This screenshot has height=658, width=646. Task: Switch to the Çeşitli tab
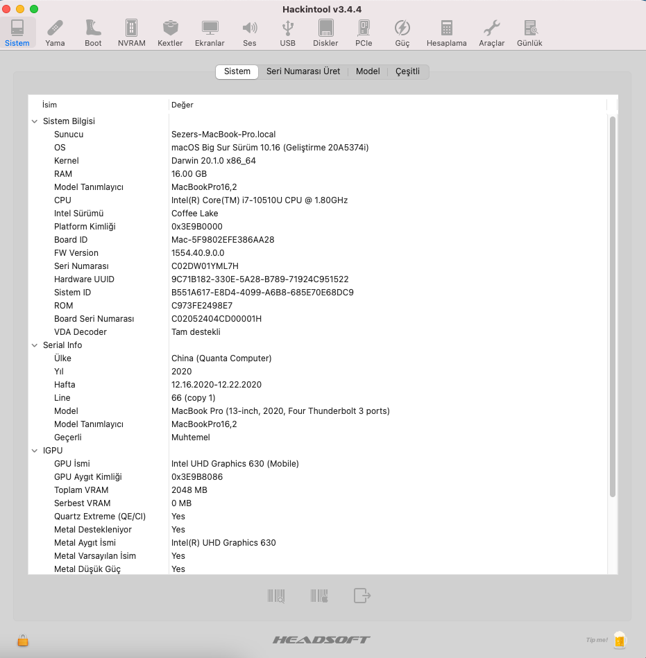[407, 71]
